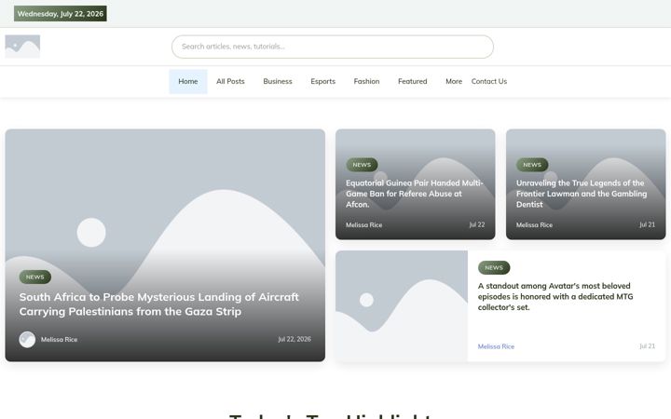This screenshot has width=671, height=419.
Task: Go to the Business category
Action: (x=278, y=81)
